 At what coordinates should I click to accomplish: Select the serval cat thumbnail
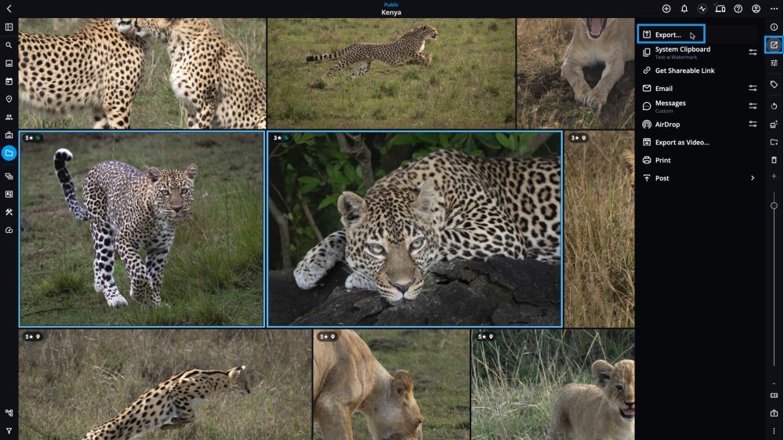(165, 384)
